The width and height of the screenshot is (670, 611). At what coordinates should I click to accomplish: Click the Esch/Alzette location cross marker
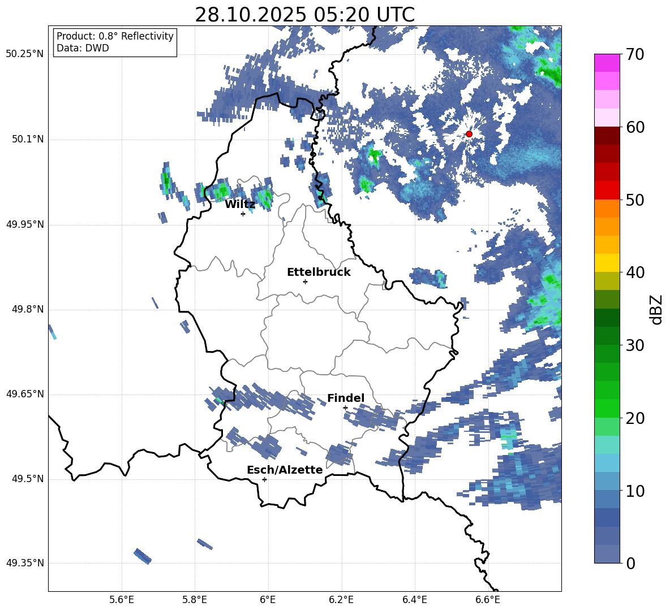(264, 479)
